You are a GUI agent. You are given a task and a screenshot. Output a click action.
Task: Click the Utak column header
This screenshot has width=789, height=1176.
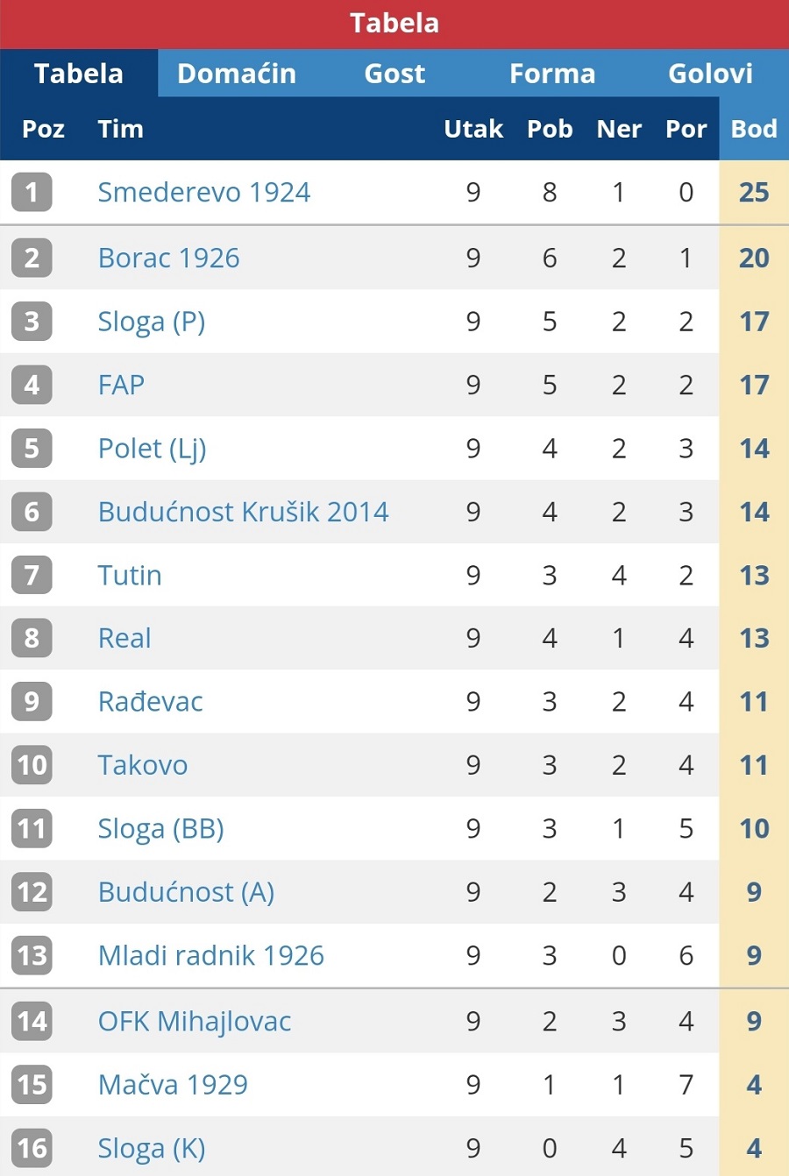(x=473, y=129)
